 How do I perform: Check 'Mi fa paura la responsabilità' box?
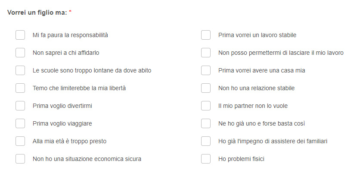click(x=20, y=35)
